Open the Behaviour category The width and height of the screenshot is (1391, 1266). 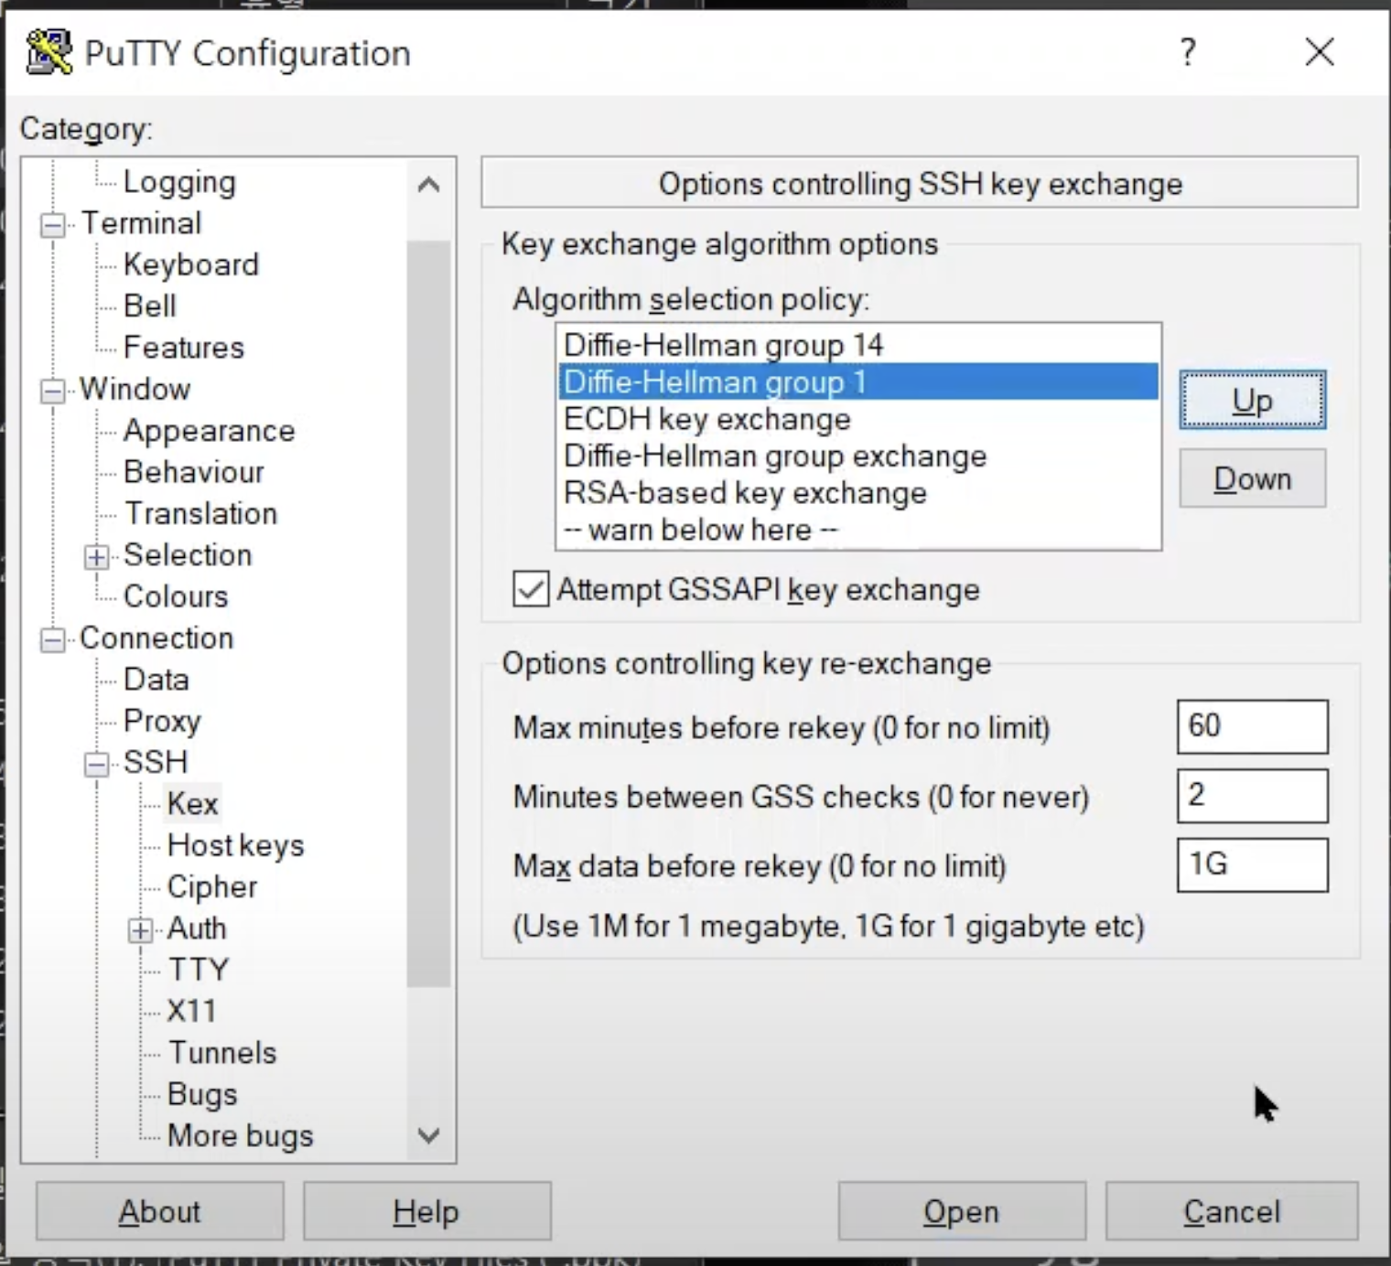pyautogui.click(x=194, y=472)
